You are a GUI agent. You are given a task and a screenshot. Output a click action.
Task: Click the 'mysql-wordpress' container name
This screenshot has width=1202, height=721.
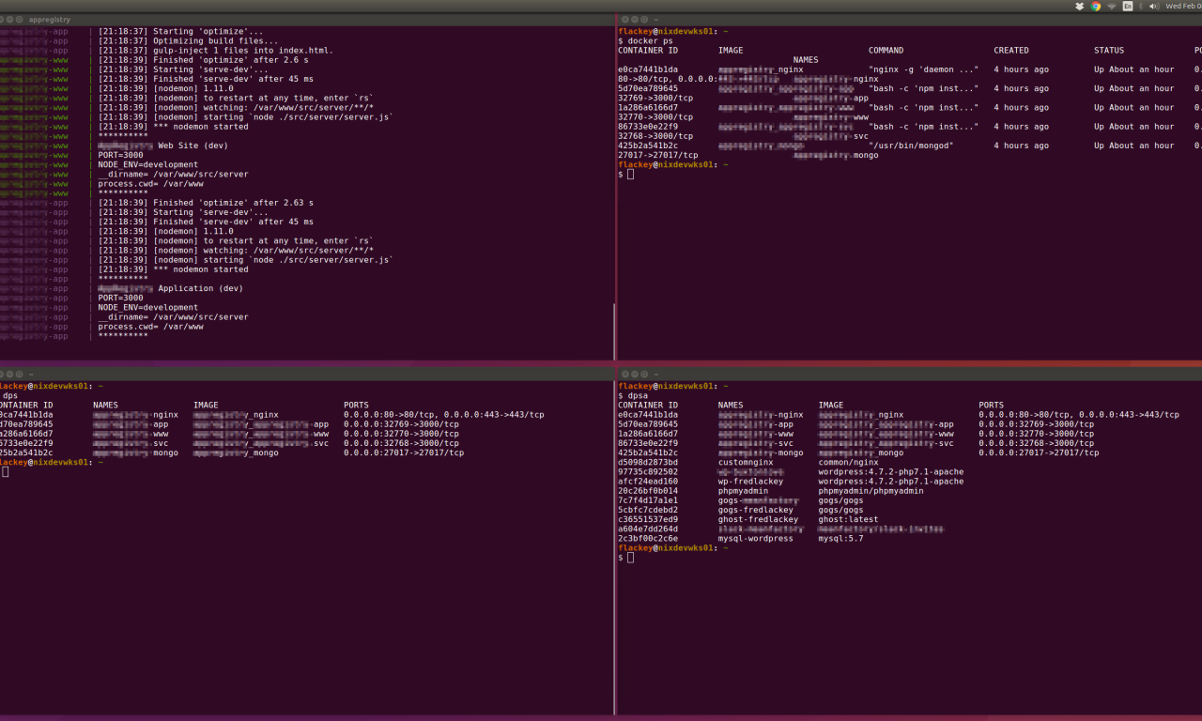pyautogui.click(x=756, y=539)
